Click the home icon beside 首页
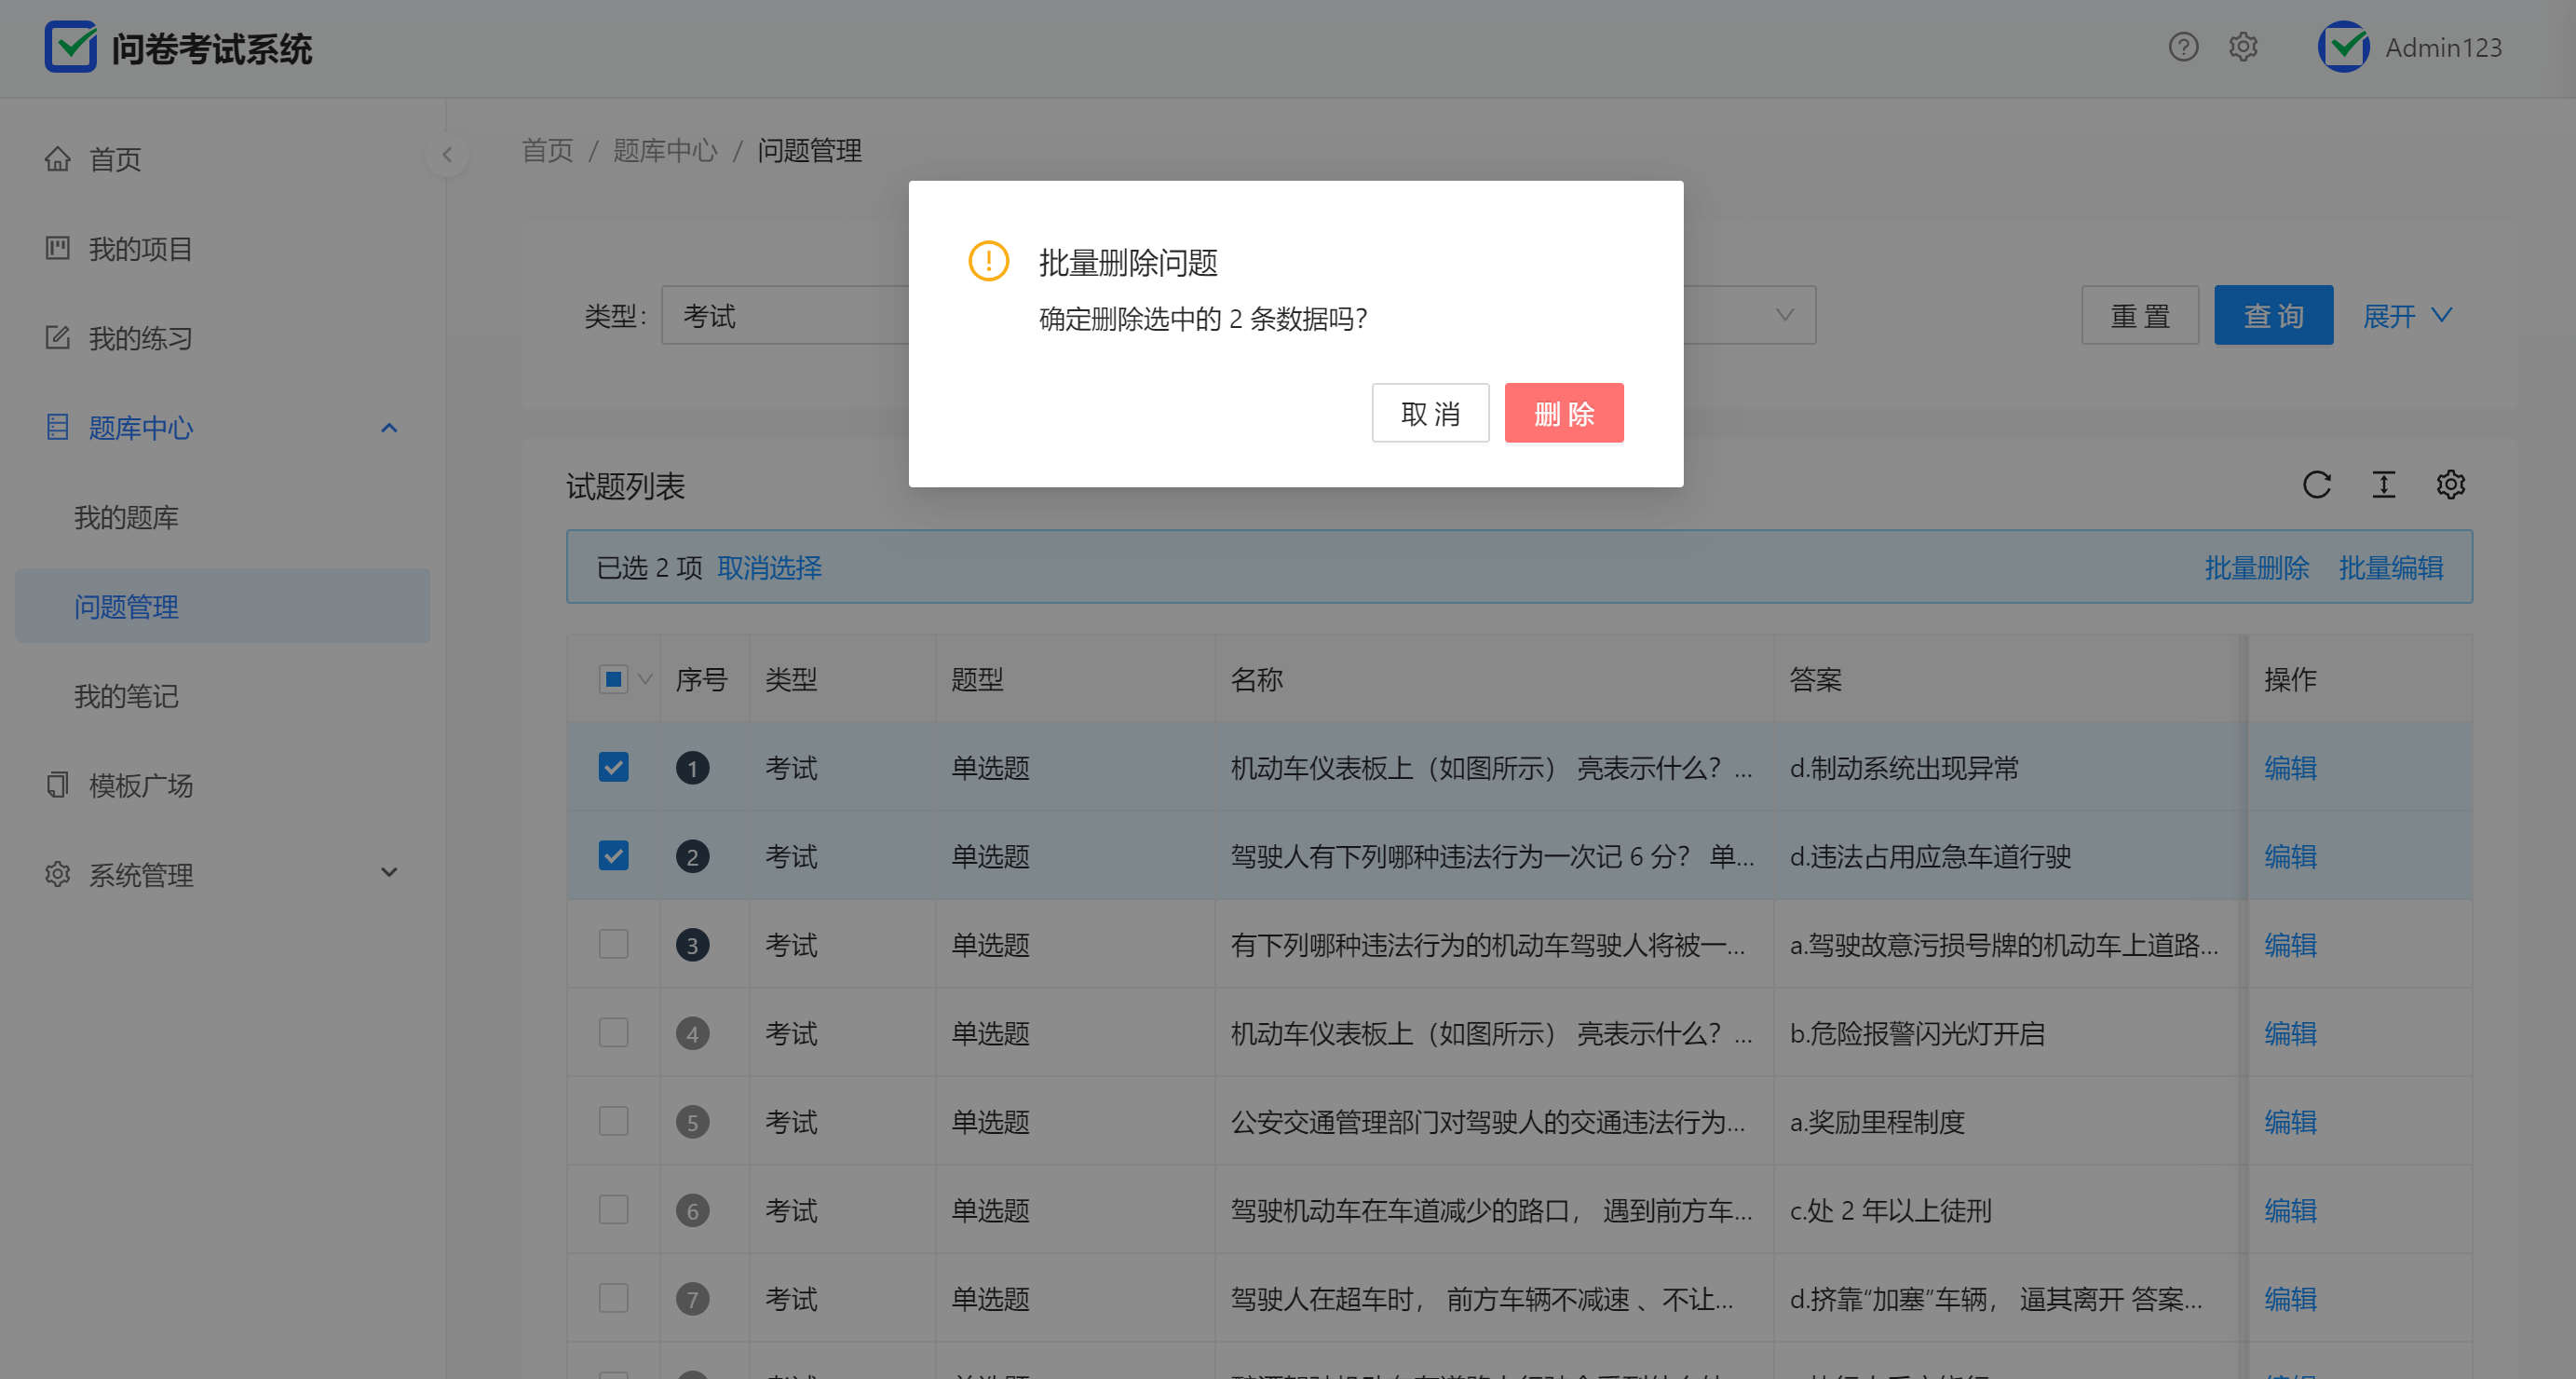Image resolution: width=2576 pixels, height=1379 pixels. click(57, 159)
